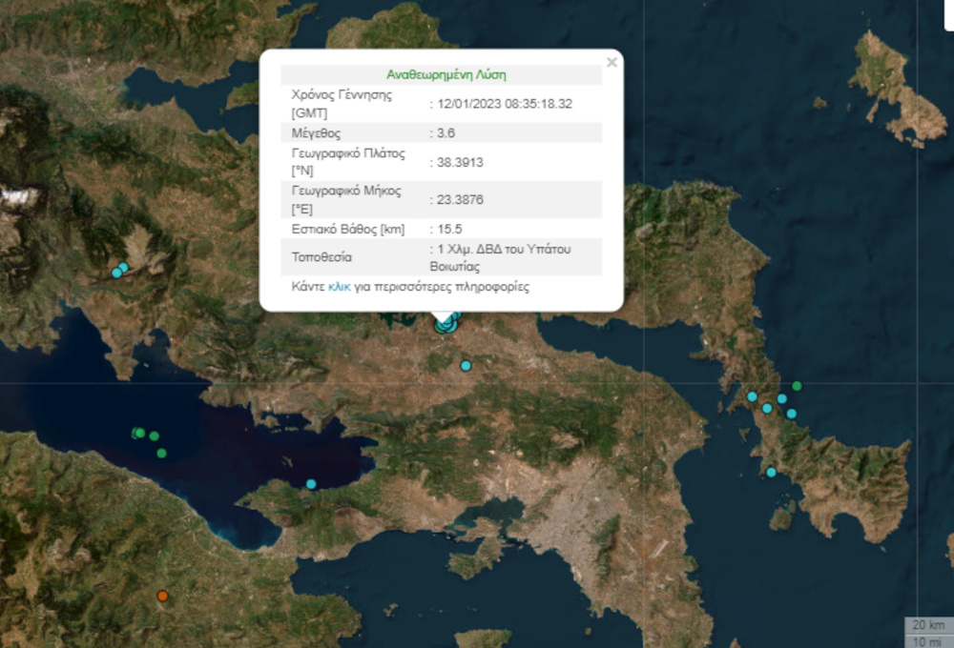The image size is (954, 648).
Task: Select the cyan marker on Gulf's southeastern shore
Action: click(311, 484)
